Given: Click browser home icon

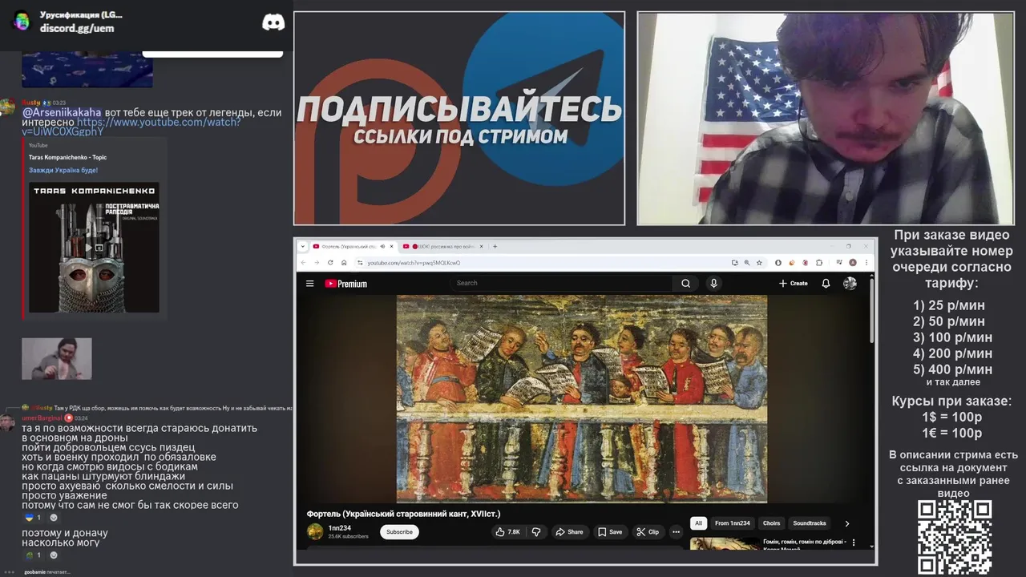Looking at the screenshot, I should (344, 262).
